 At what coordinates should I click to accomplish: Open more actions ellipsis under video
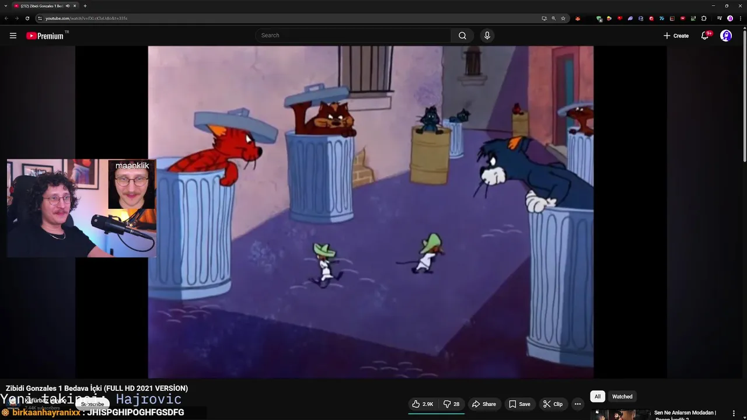[577, 404]
